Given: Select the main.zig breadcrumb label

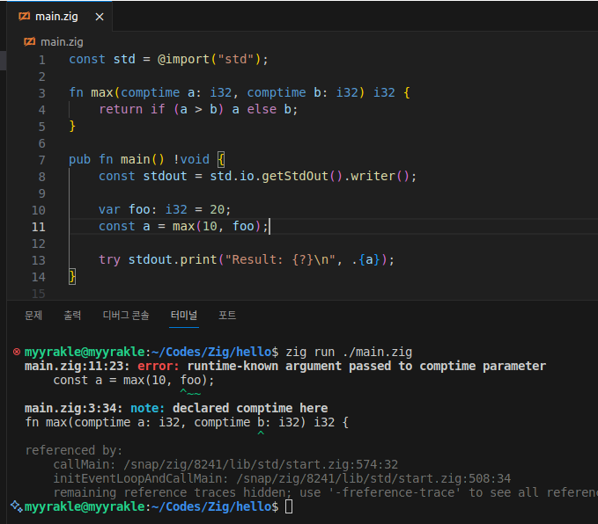Looking at the screenshot, I should tap(60, 41).
